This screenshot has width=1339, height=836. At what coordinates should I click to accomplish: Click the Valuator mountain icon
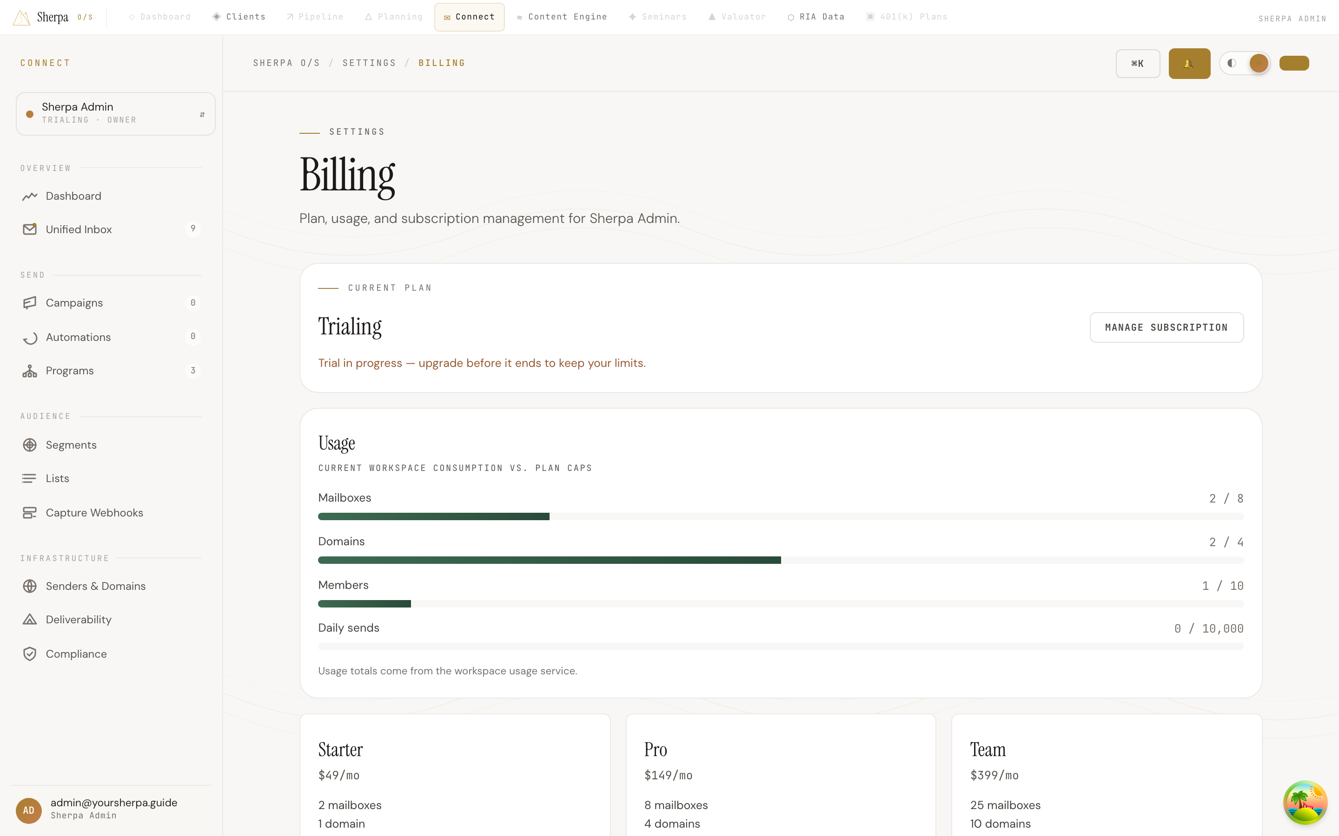click(x=712, y=17)
